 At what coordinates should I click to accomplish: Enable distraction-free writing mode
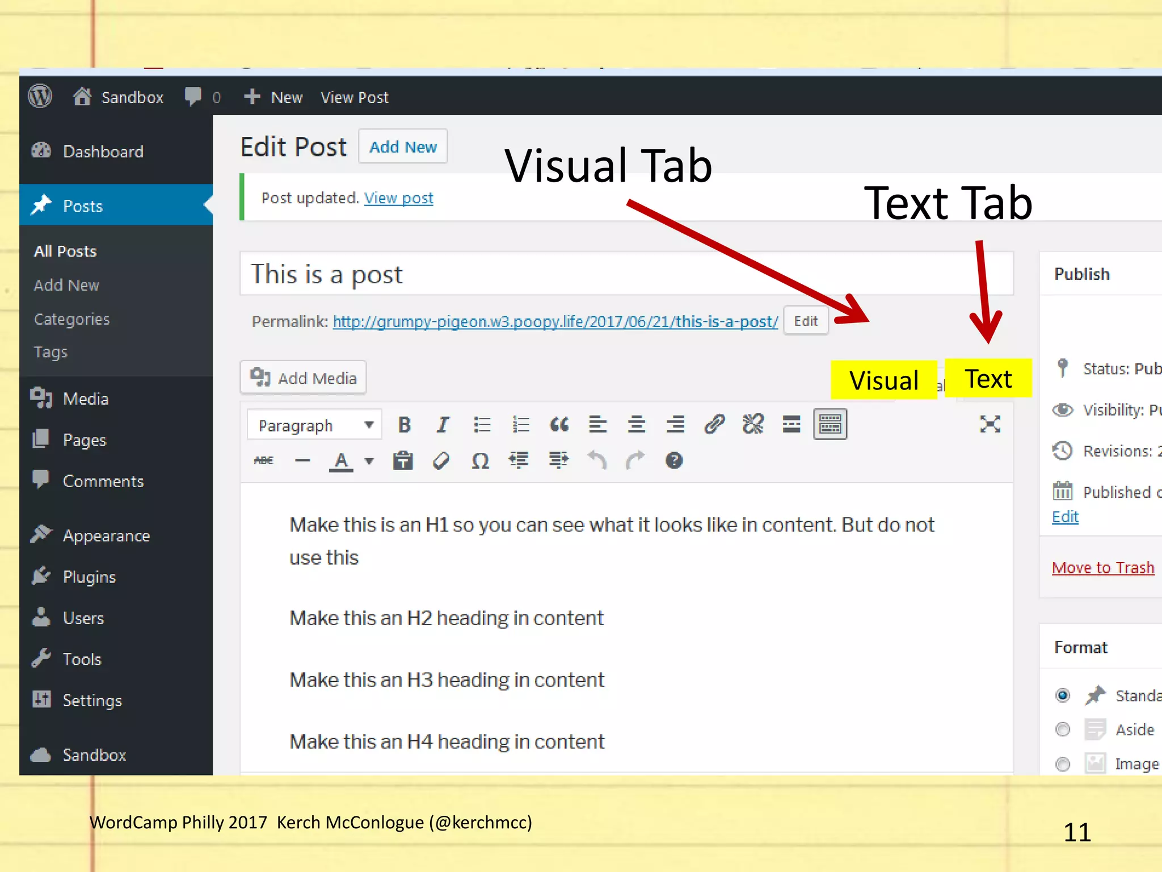(x=990, y=424)
